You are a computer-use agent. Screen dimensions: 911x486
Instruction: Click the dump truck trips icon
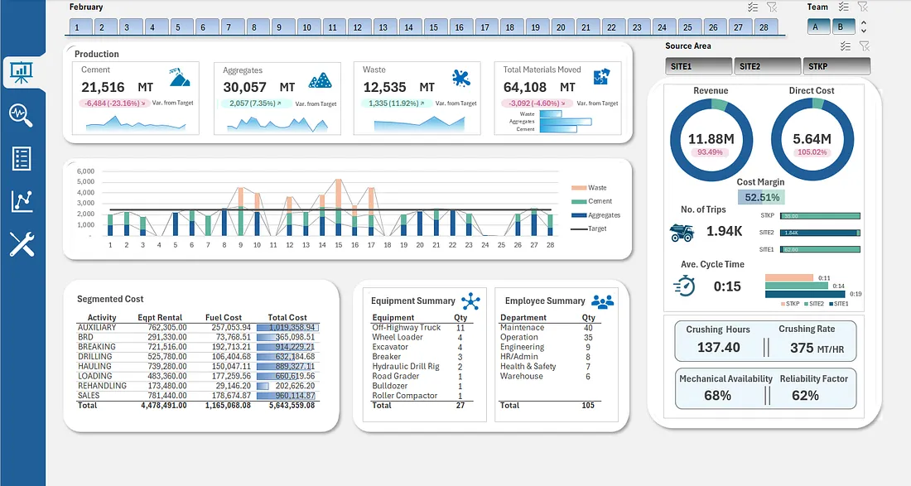[682, 233]
